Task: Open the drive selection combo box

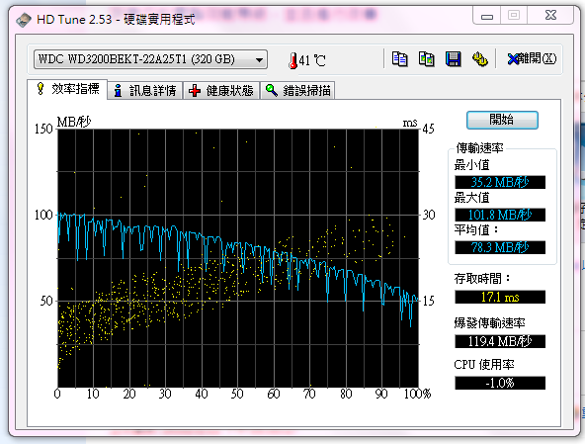Action: pyautogui.click(x=150, y=59)
